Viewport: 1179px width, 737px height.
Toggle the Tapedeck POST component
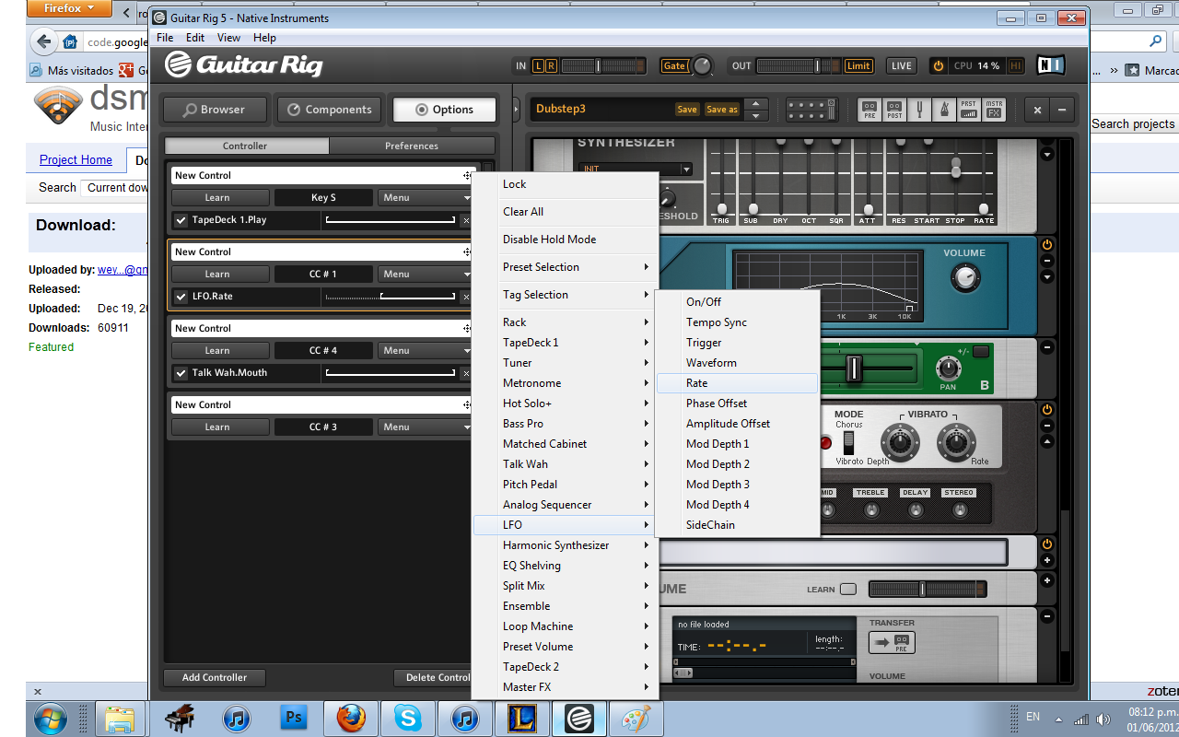point(894,110)
